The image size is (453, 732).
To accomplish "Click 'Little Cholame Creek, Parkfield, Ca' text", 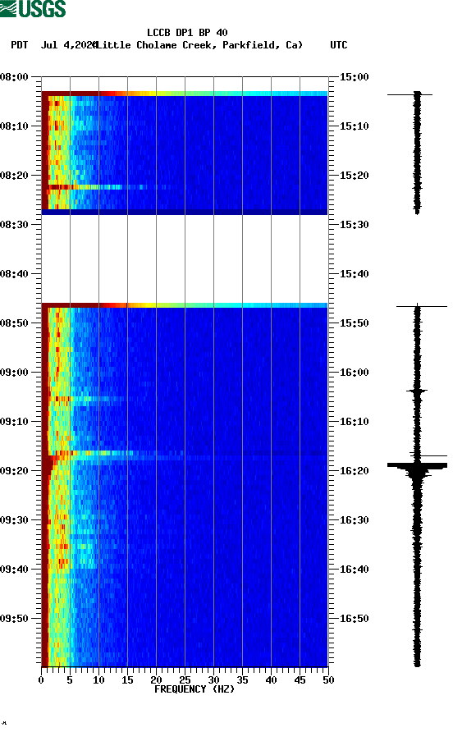I will [200, 45].
